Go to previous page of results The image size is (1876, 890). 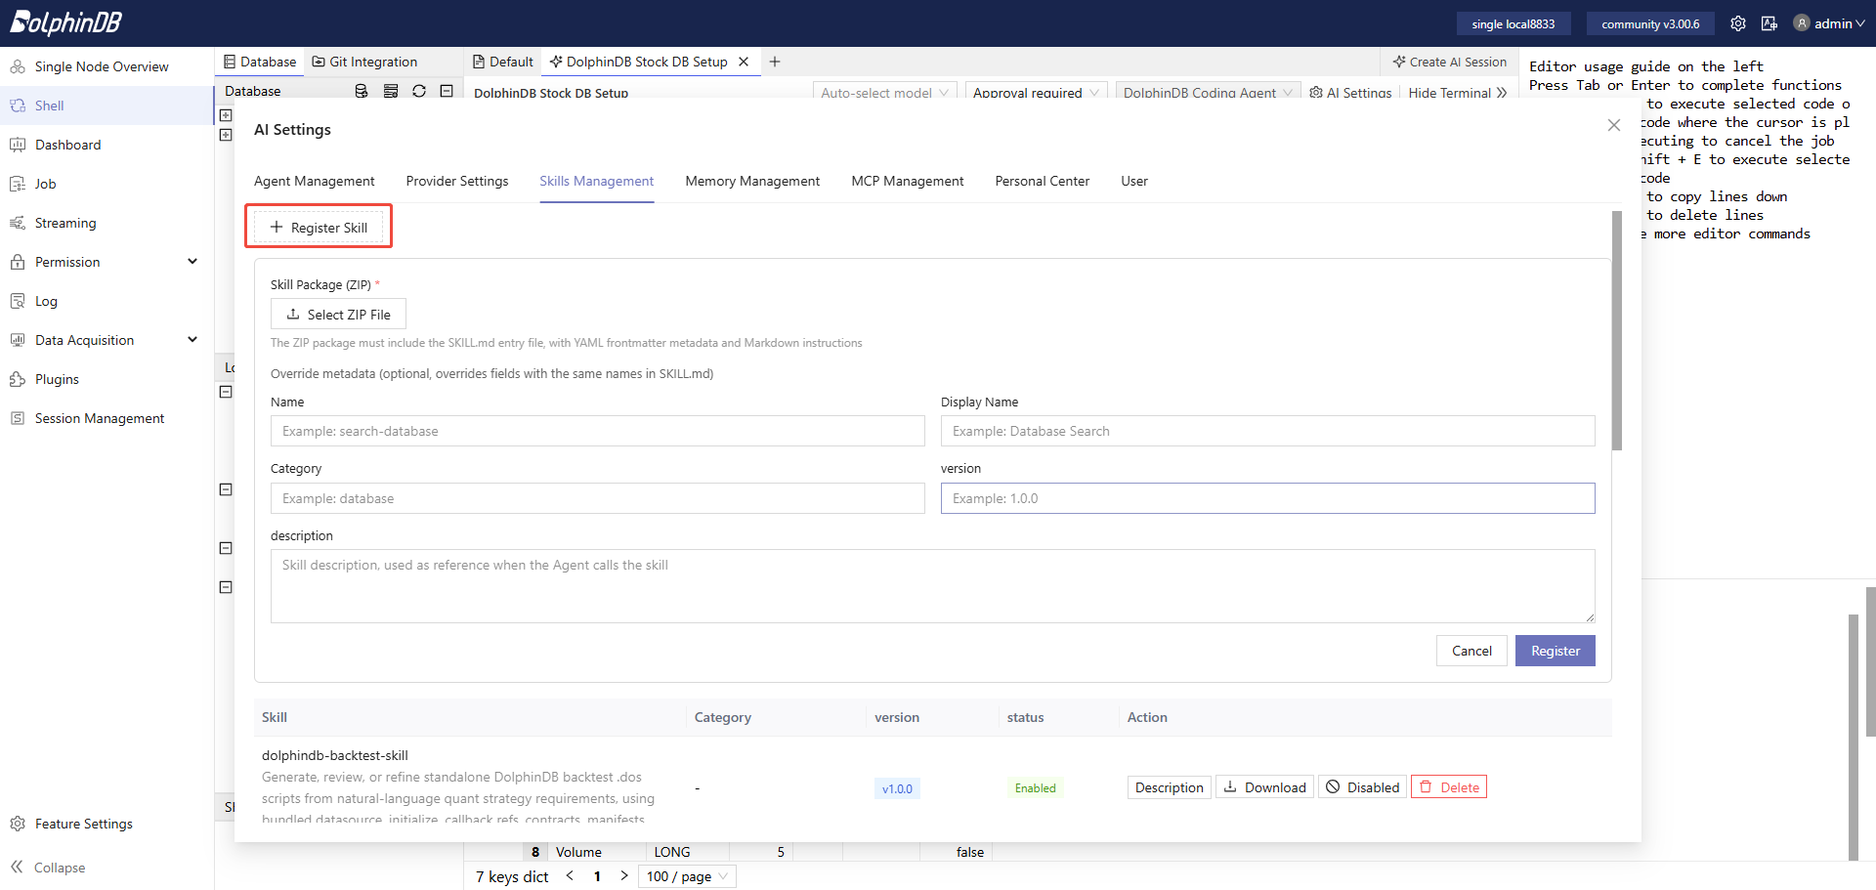tap(570, 876)
